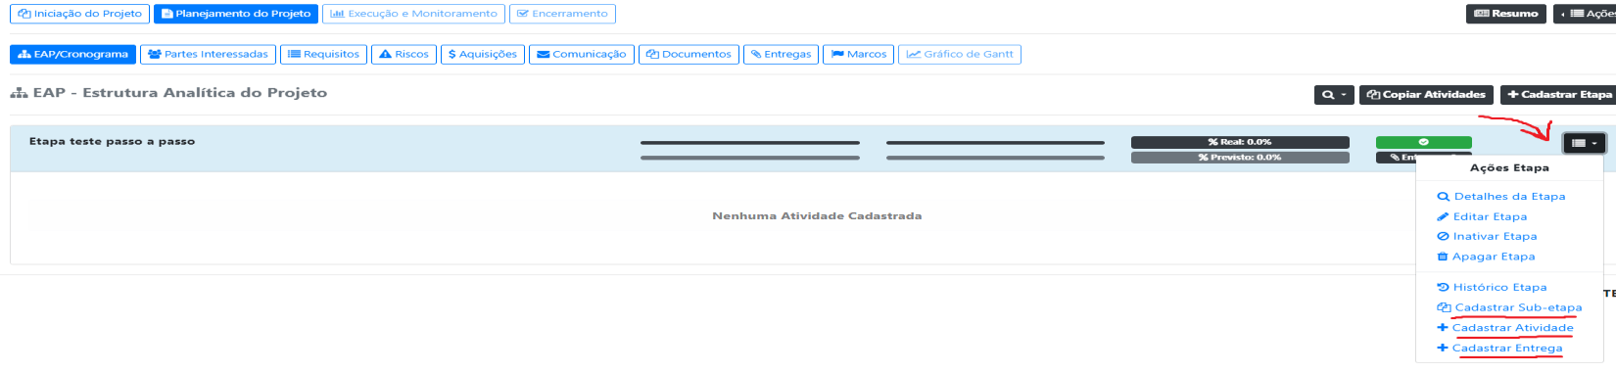Click the Ações Etapa menu header
The image size is (1616, 373).
coord(1509,168)
